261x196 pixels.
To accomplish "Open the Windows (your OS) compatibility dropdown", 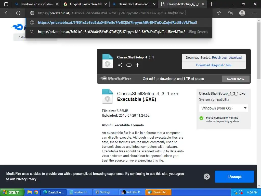I will point(224,108).
